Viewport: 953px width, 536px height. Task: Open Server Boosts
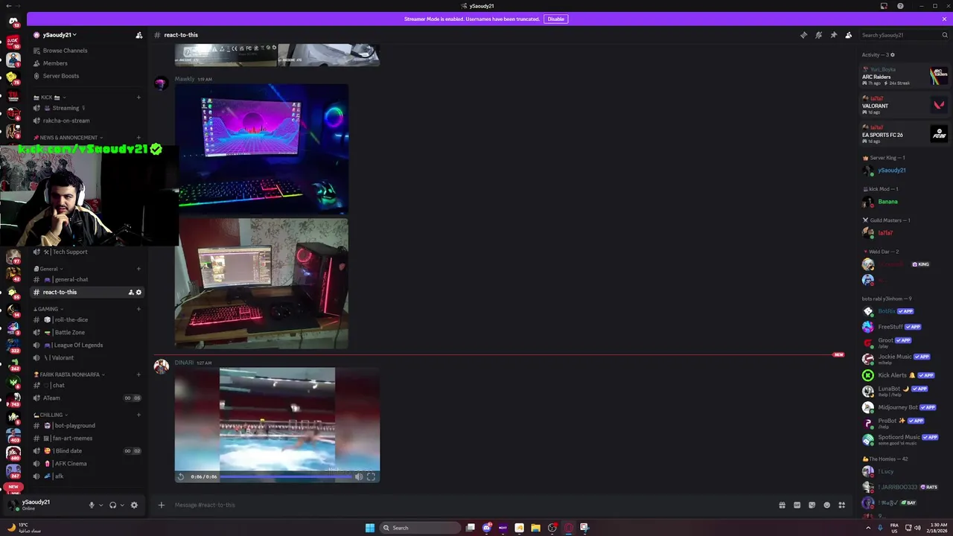point(87,76)
